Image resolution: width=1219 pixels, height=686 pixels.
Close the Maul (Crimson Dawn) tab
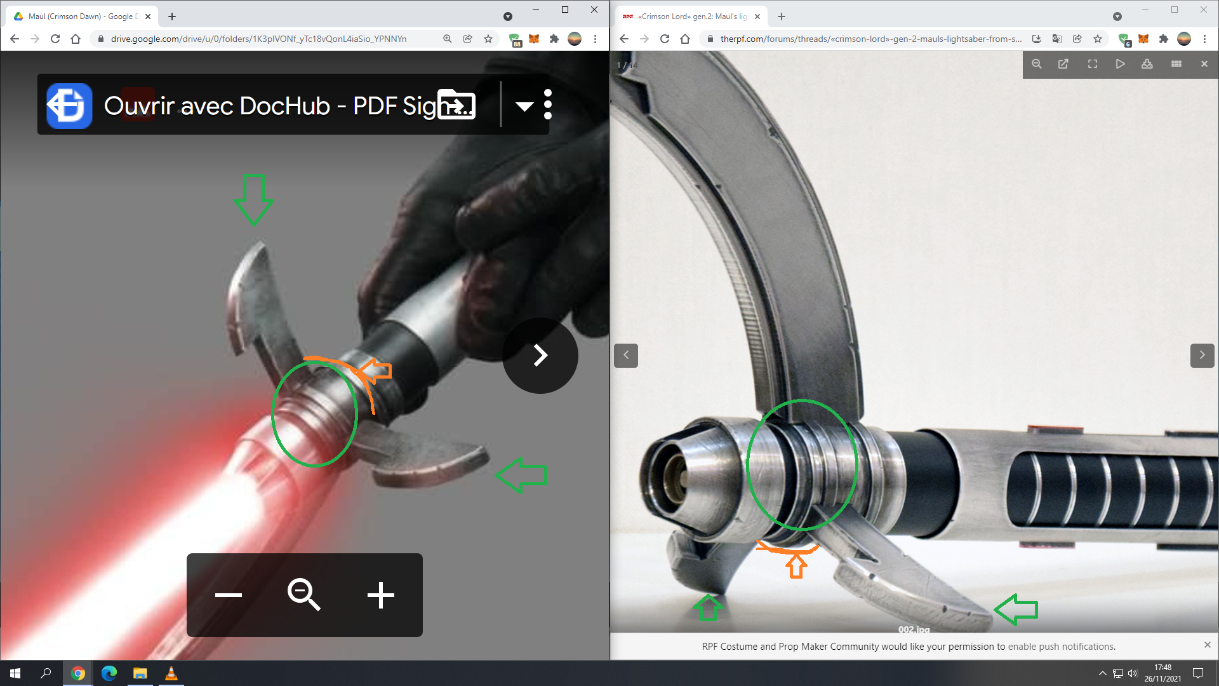[148, 17]
